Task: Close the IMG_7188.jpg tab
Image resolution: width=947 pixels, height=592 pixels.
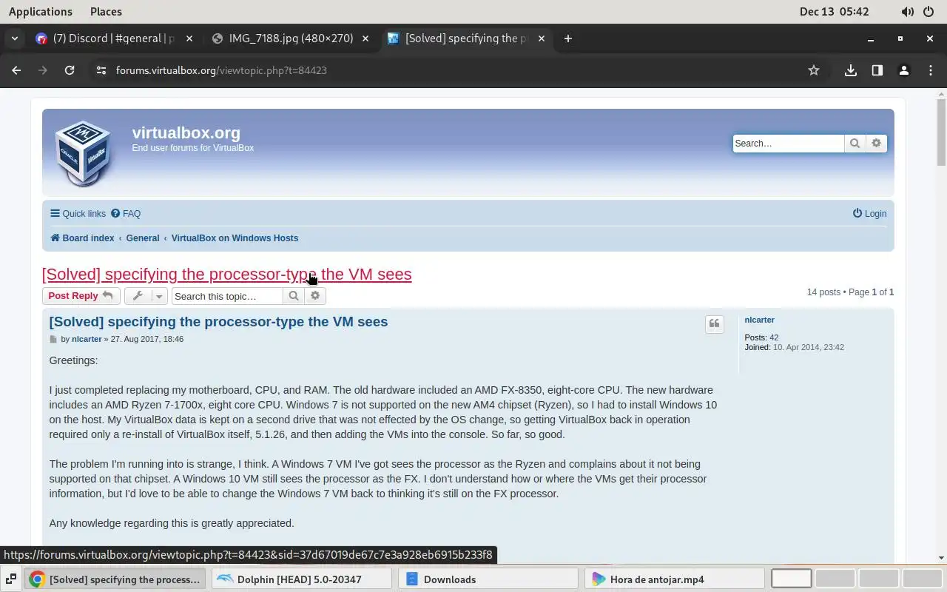Action: point(365,38)
